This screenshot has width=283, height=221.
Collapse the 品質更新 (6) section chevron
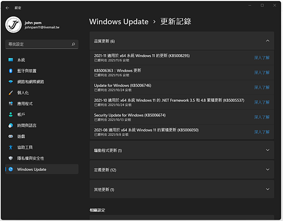pyautogui.click(x=267, y=41)
